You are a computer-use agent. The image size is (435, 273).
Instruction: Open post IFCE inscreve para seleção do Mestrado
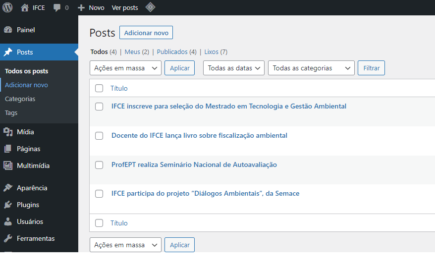click(x=229, y=106)
